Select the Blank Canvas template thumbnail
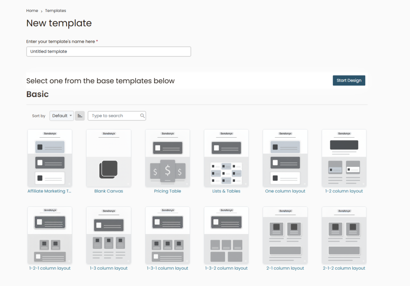Viewport: 410px width, 286px height. 109,158
